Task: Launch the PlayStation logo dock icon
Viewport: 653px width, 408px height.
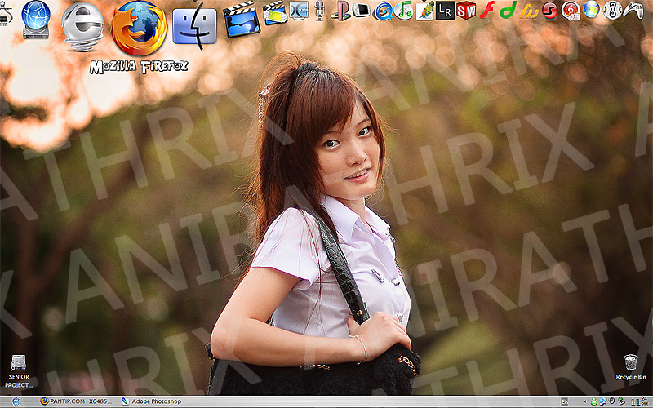Action: (340, 11)
